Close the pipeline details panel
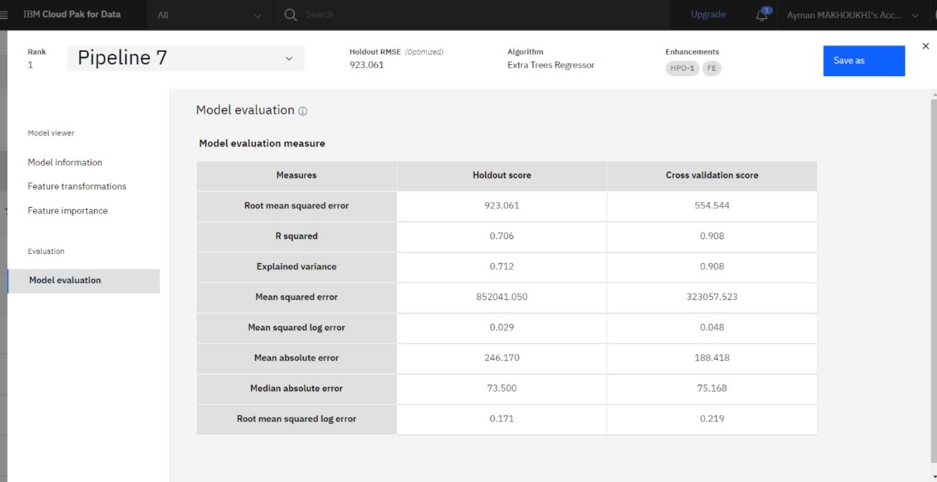 click(x=925, y=46)
